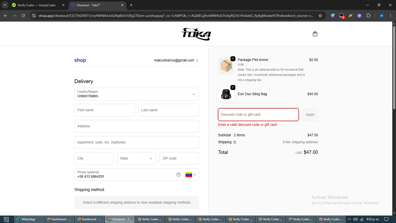Open Chrome three-dot menu
Screen dimensions: 396x223
390,16
